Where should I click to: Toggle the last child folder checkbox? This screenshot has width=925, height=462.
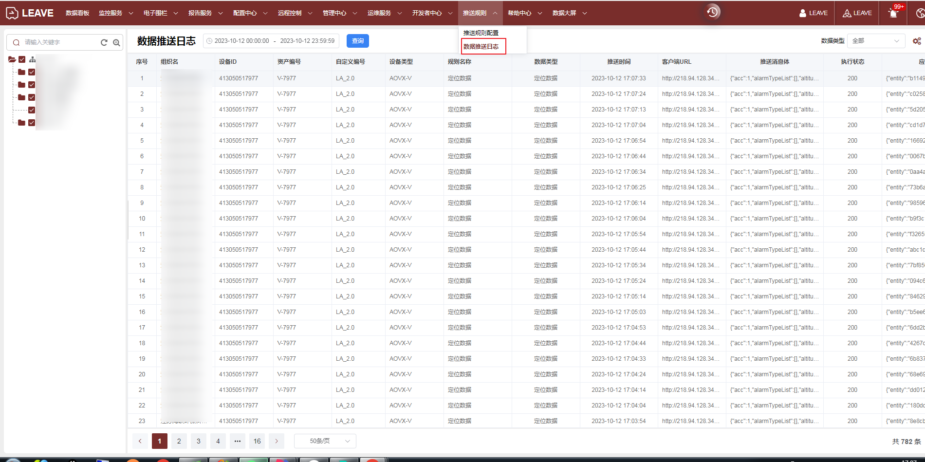point(32,123)
